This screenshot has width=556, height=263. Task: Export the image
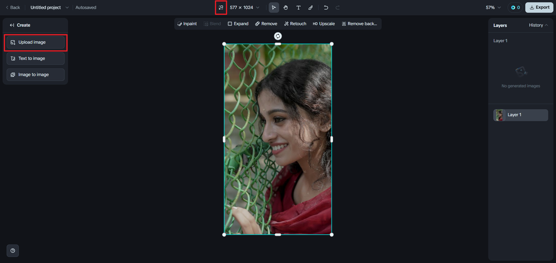[539, 7]
